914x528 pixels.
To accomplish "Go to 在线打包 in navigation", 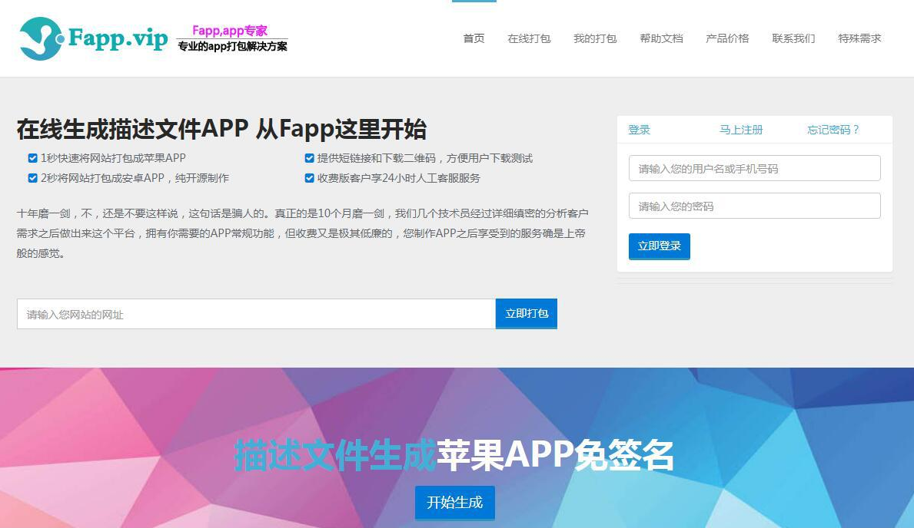I will (529, 38).
